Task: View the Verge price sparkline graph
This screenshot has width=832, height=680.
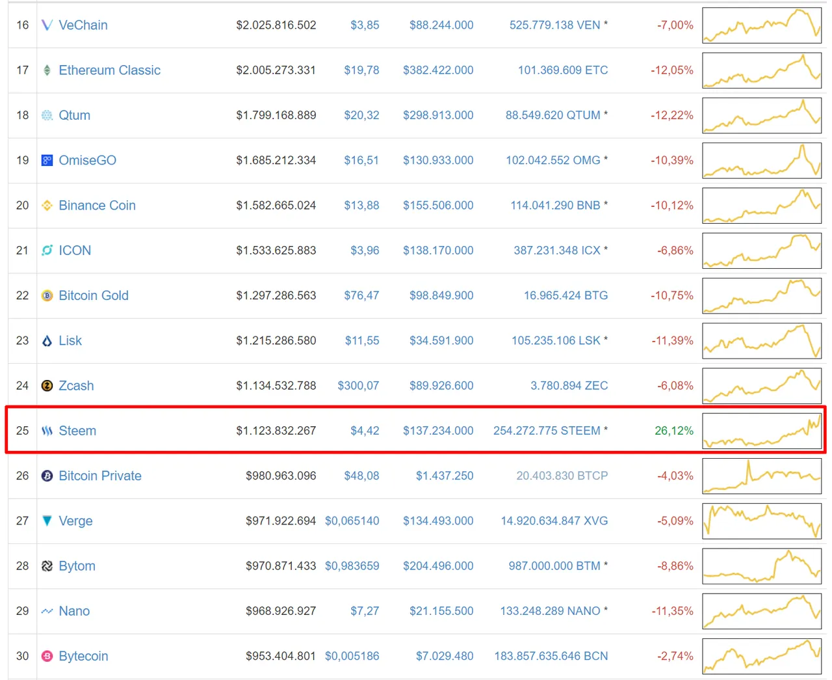Action: 762,521
